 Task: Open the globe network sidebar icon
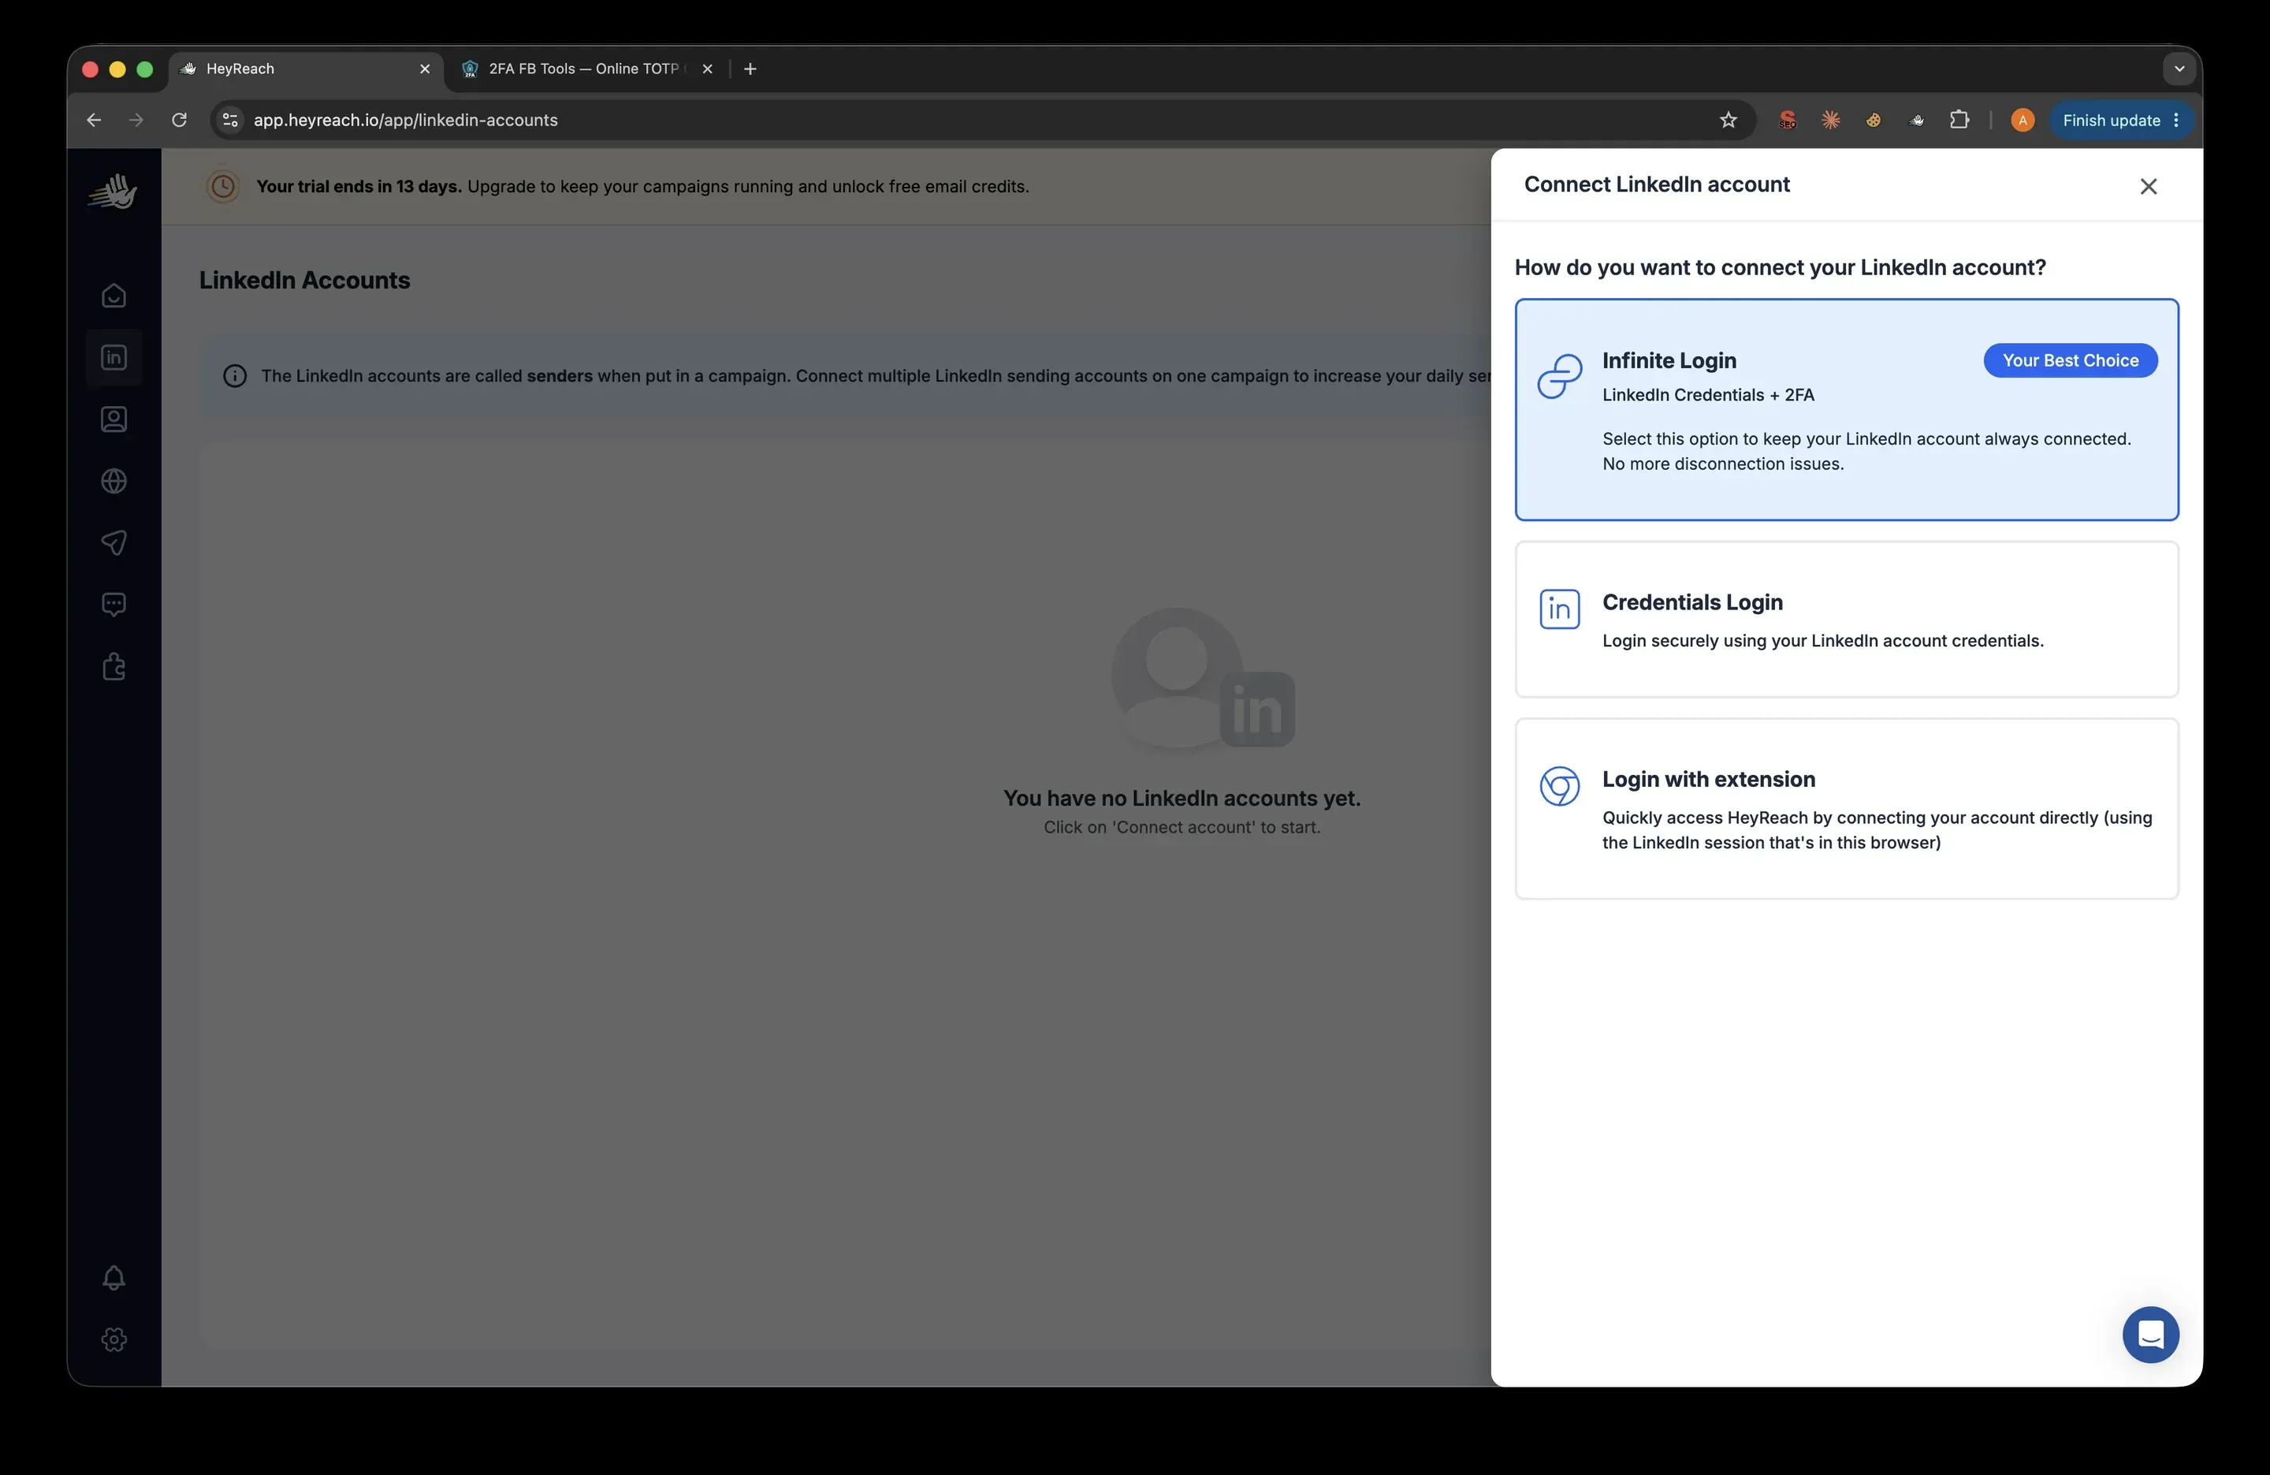pyautogui.click(x=113, y=481)
